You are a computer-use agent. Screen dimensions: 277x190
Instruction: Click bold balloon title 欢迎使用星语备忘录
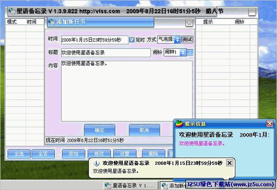click(126, 163)
